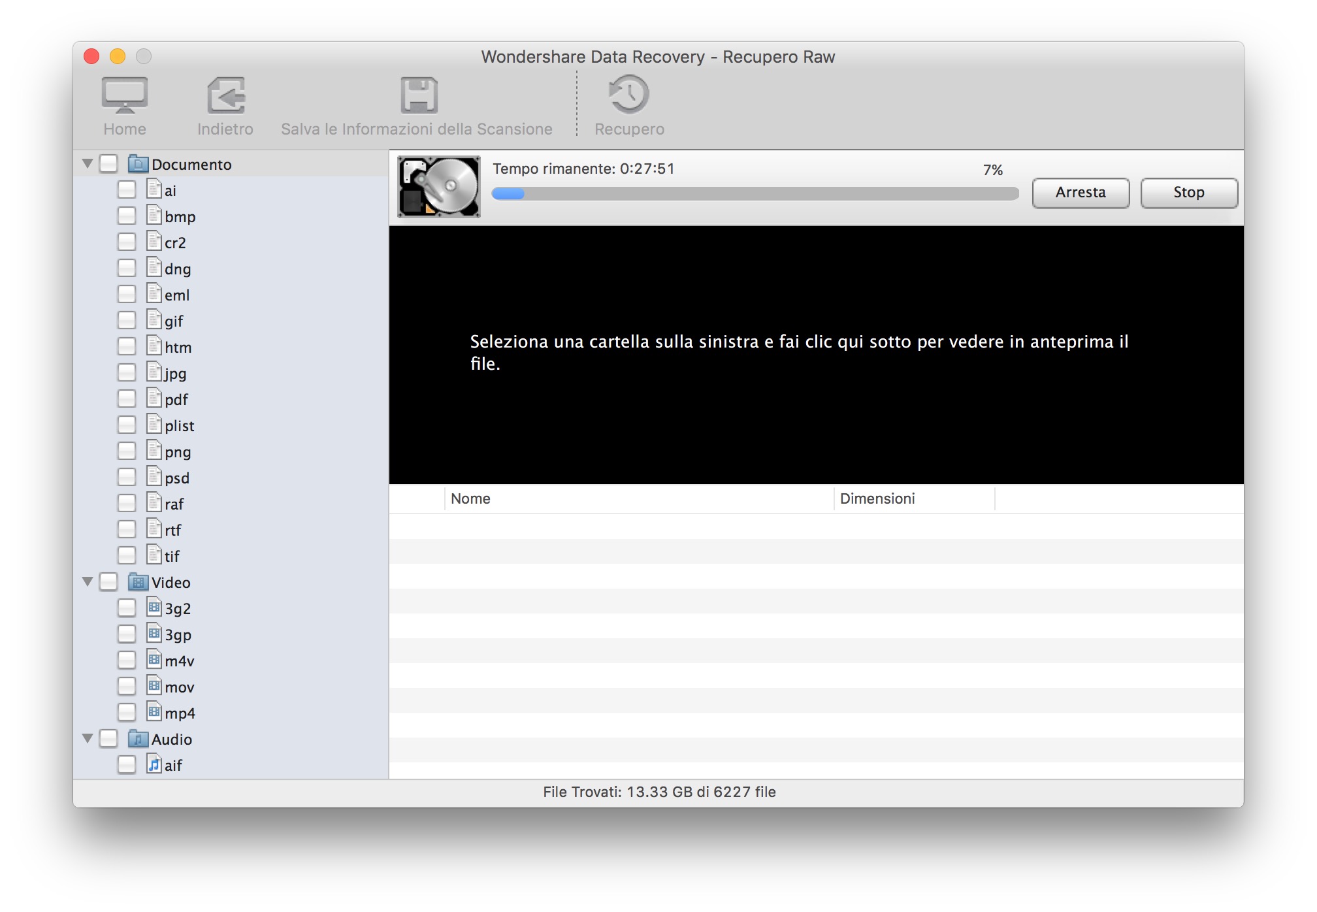This screenshot has height=912, width=1317.
Task: Collapse the Documento tree triangle
Action: [x=88, y=164]
